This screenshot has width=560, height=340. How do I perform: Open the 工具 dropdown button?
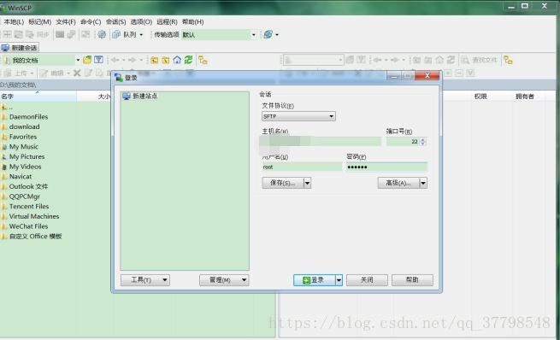(x=145, y=280)
